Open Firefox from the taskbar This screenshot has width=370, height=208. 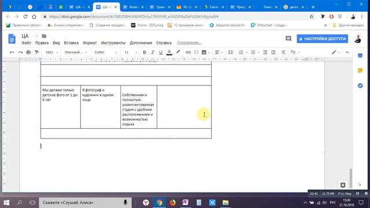(172, 203)
